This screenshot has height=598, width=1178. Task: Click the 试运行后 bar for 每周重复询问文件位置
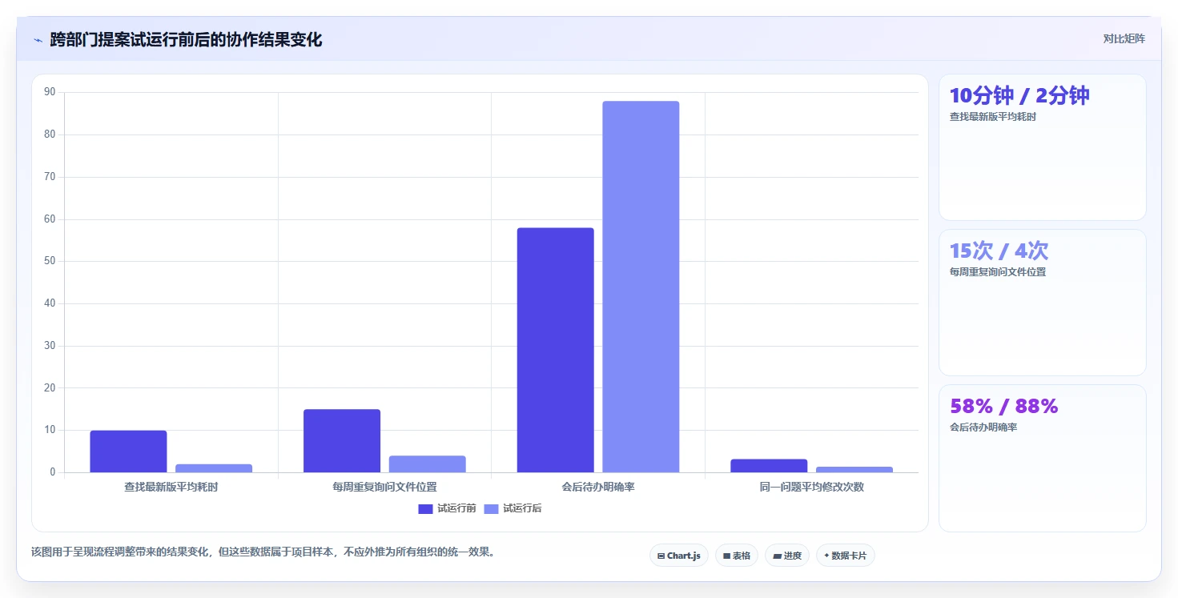point(427,464)
